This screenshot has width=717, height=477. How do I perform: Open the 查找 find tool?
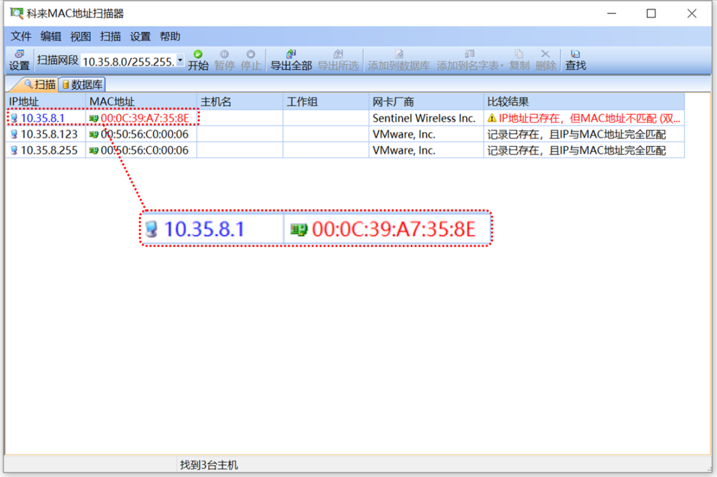[x=575, y=60]
